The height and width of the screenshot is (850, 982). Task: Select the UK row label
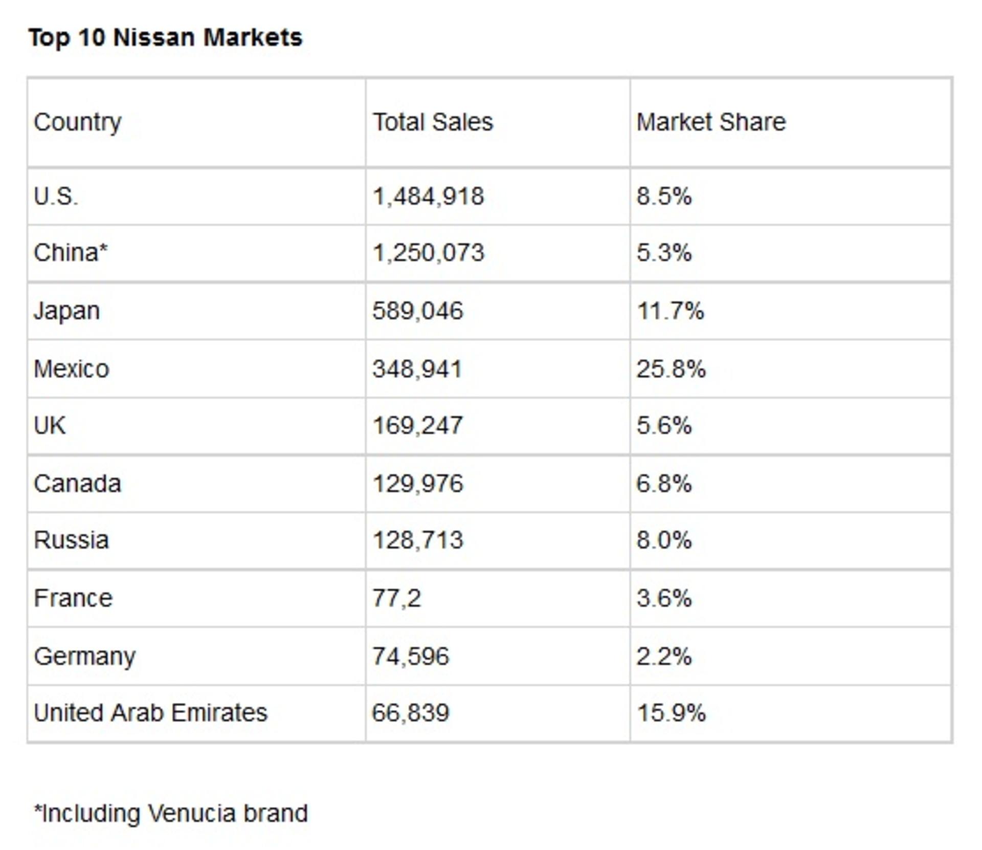pyautogui.click(x=50, y=425)
